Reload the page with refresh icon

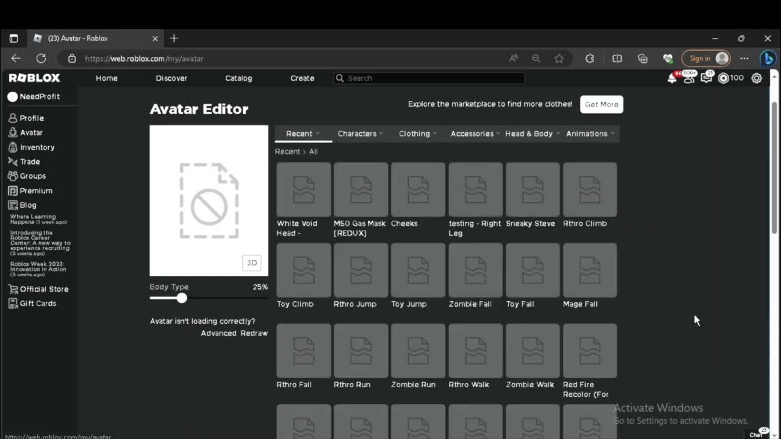41,59
